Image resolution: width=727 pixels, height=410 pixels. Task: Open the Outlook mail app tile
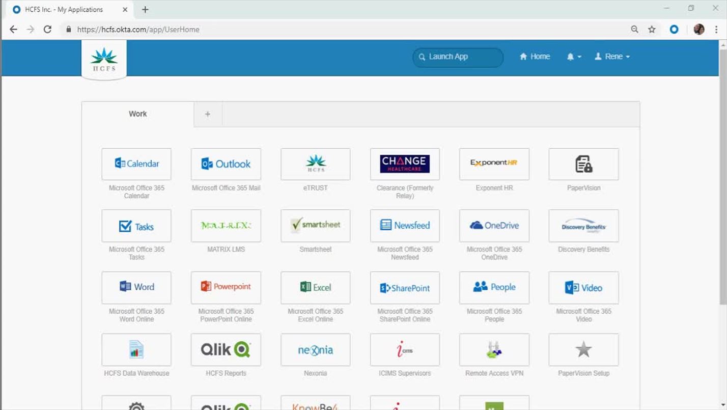click(x=226, y=164)
